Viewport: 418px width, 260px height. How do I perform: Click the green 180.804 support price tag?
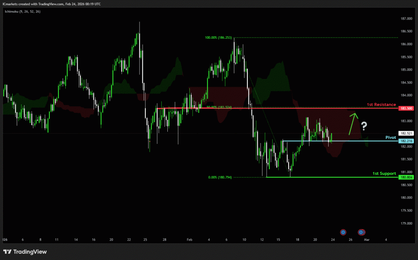(407, 178)
